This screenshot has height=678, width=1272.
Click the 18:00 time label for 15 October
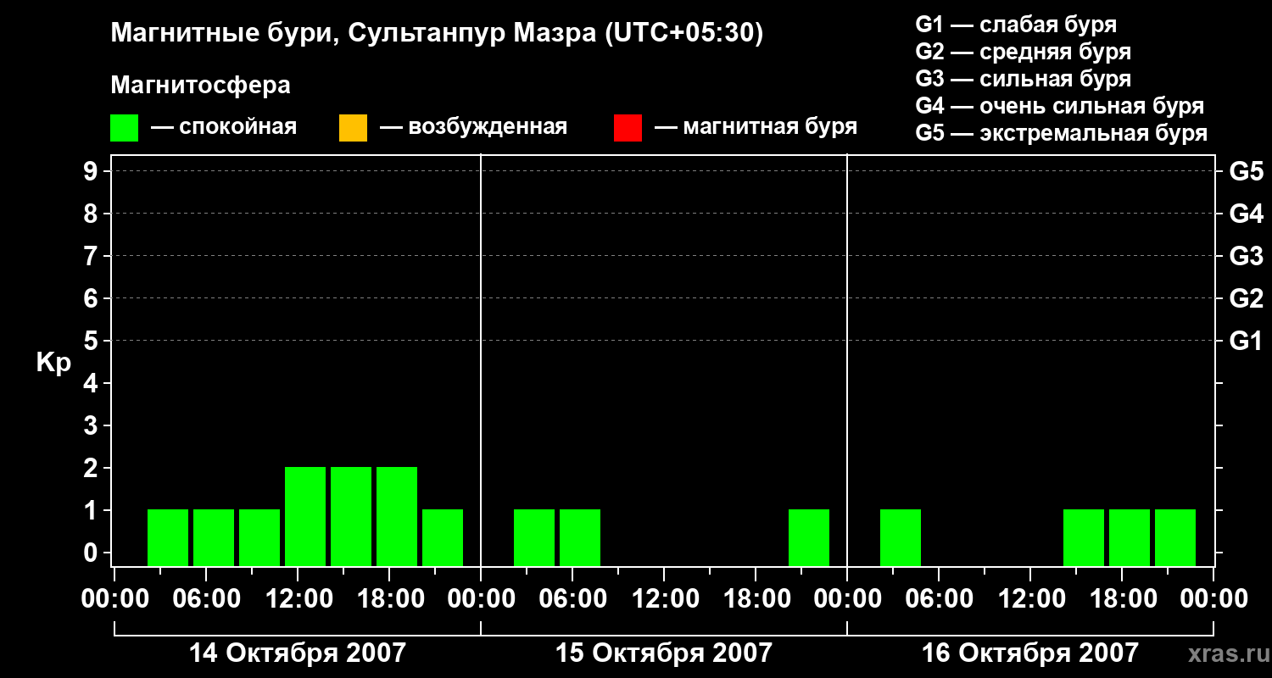click(756, 599)
